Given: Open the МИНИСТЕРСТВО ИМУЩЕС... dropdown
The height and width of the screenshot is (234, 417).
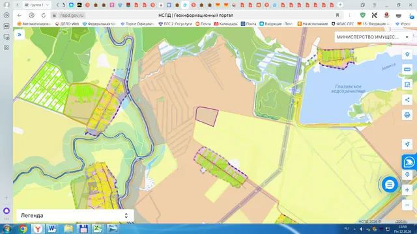Looking at the screenshot, I should tap(373, 37).
